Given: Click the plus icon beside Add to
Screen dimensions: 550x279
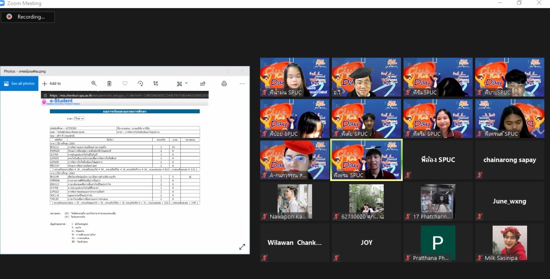Looking at the screenshot, I should (x=45, y=84).
